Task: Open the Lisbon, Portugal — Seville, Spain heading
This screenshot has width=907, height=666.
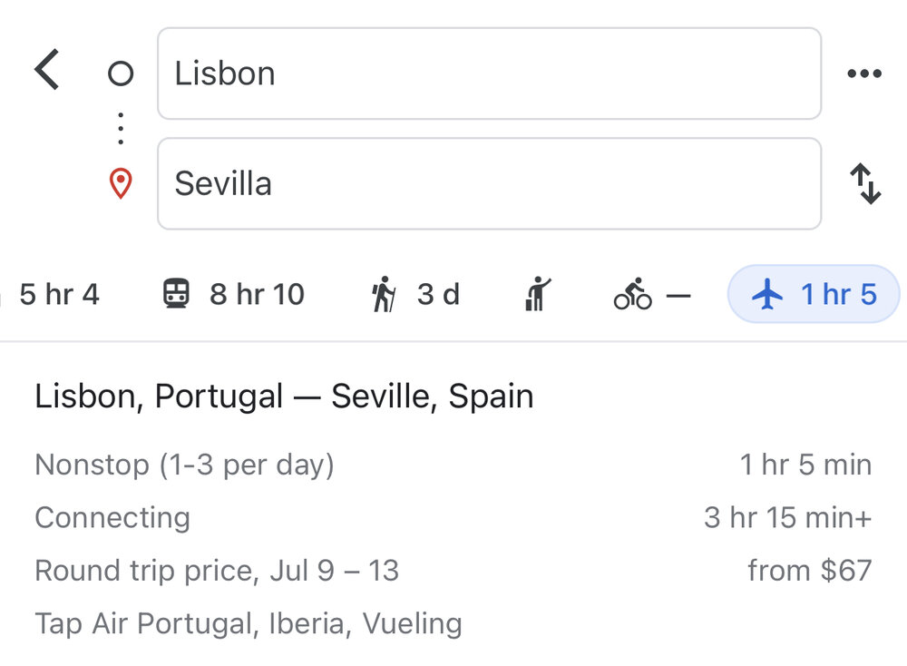Action: [284, 397]
